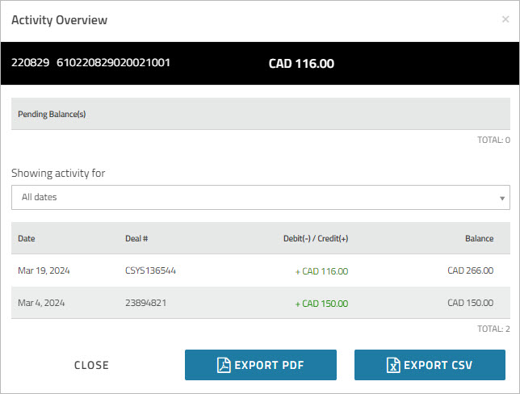The height and width of the screenshot is (394, 520).
Task: Click deal number CSYS136544
Action: click(x=150, y=270)
